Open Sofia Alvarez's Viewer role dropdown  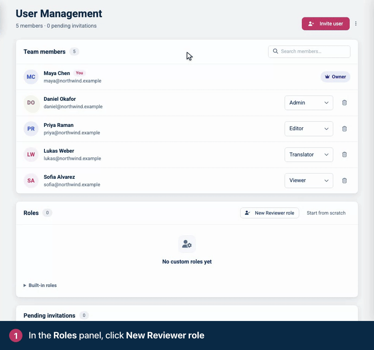(309, 180)
